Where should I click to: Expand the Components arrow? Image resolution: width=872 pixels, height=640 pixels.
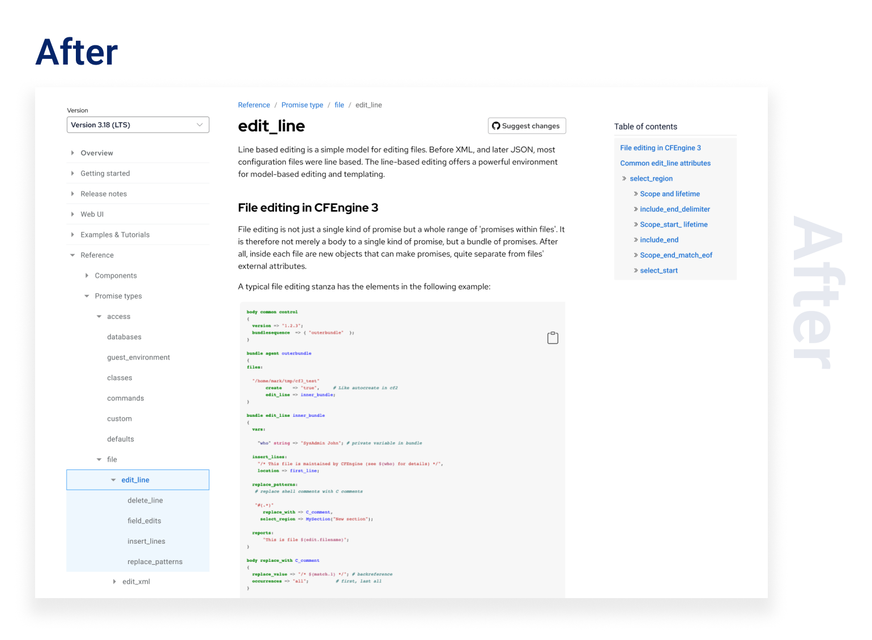(87, 276)
